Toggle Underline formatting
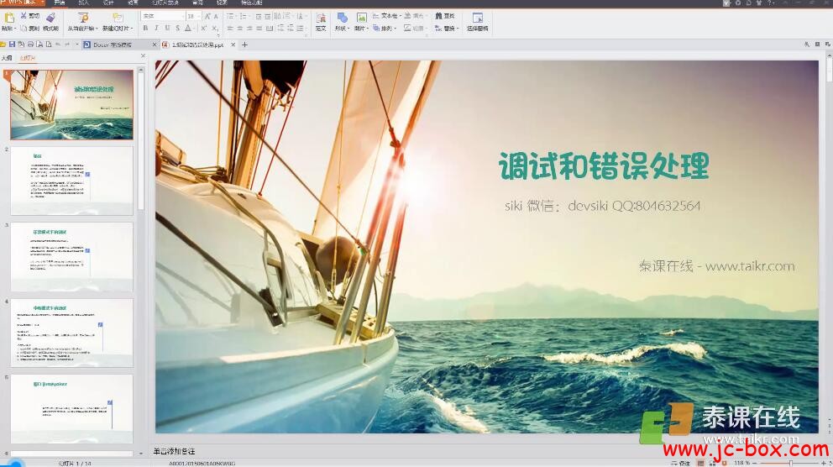 tap(167, 29)
